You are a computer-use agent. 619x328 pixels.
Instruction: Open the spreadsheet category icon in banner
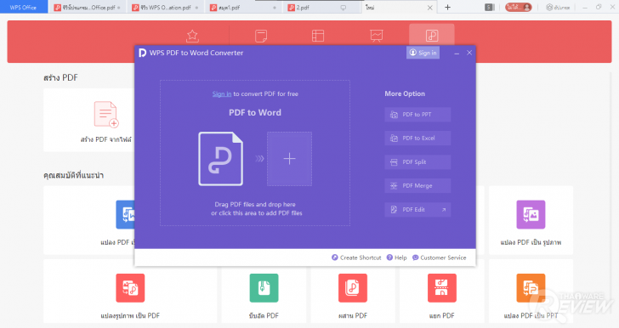(x=318, y=36)
